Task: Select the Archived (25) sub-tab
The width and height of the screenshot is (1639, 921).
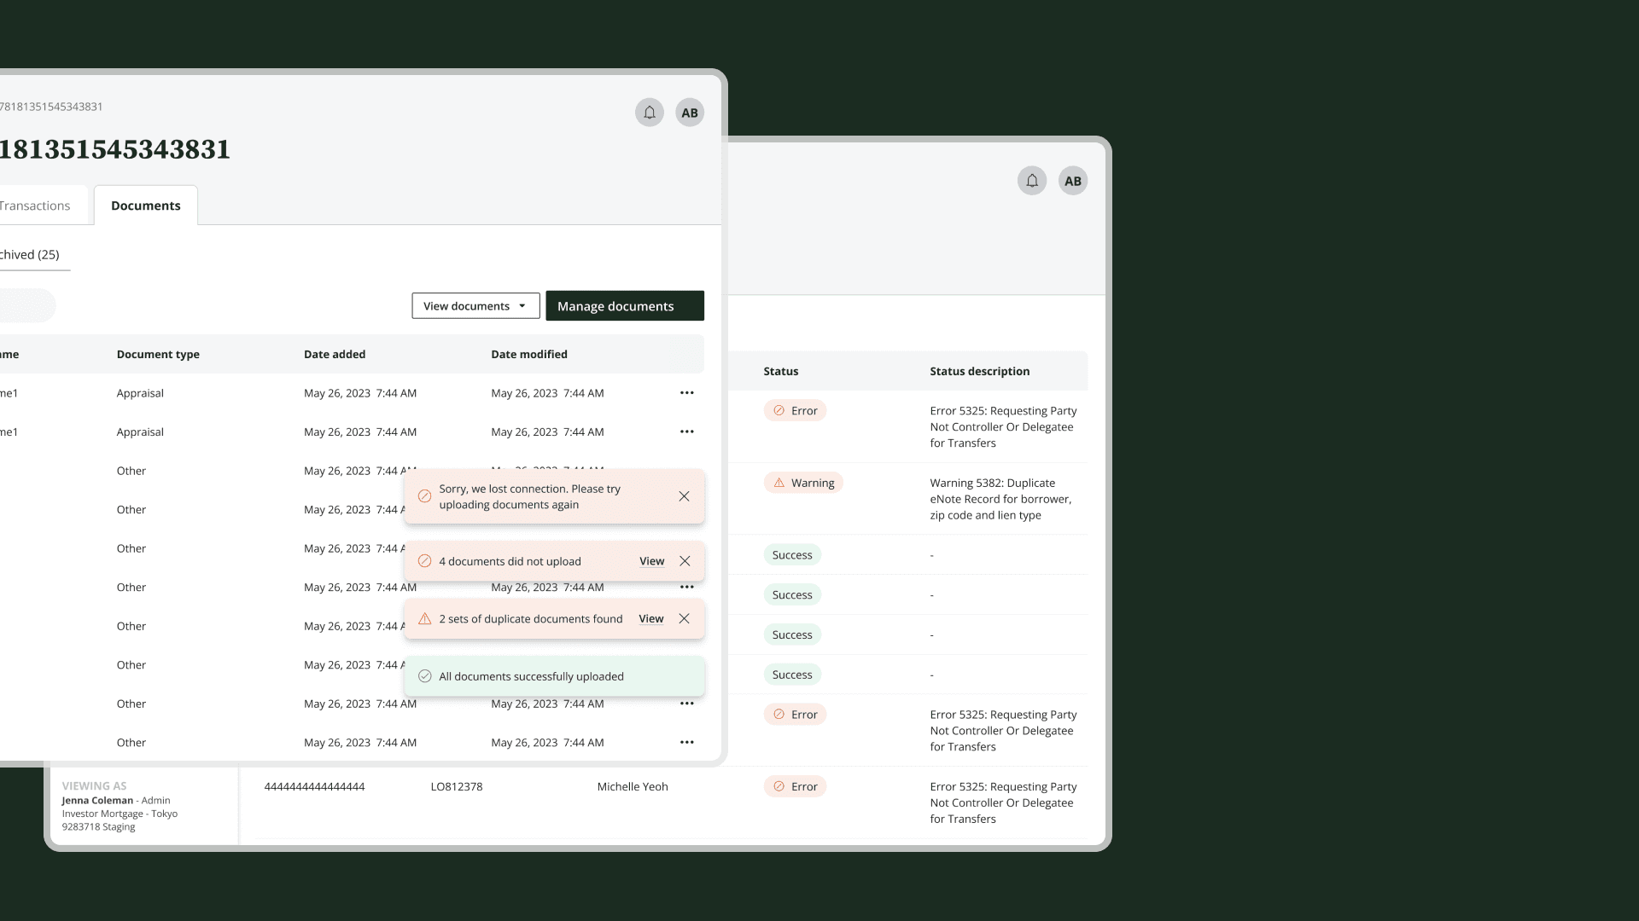Action: [30, 254]
